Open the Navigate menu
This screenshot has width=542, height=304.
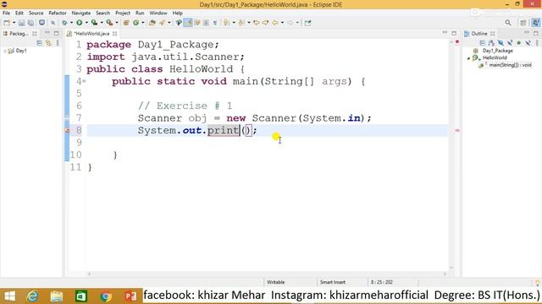[x=81, y=14]
